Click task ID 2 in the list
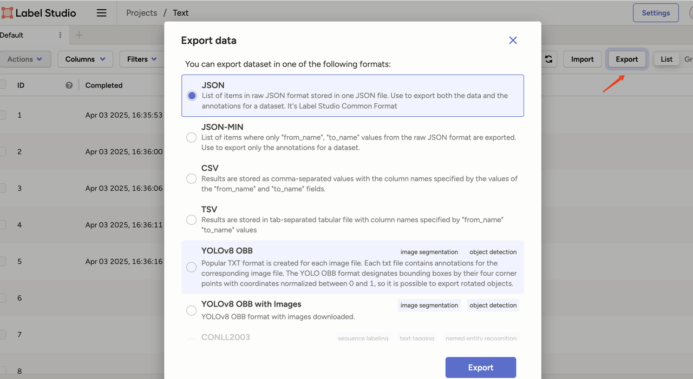Screen dimensions: 693x379 [19, 152]
